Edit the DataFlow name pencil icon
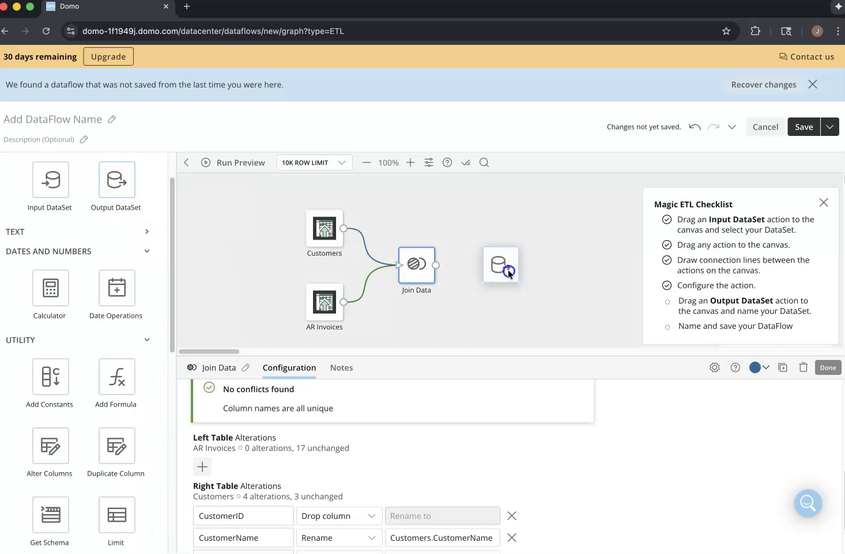Screen dimensions: 845x554 pos(112,119)
